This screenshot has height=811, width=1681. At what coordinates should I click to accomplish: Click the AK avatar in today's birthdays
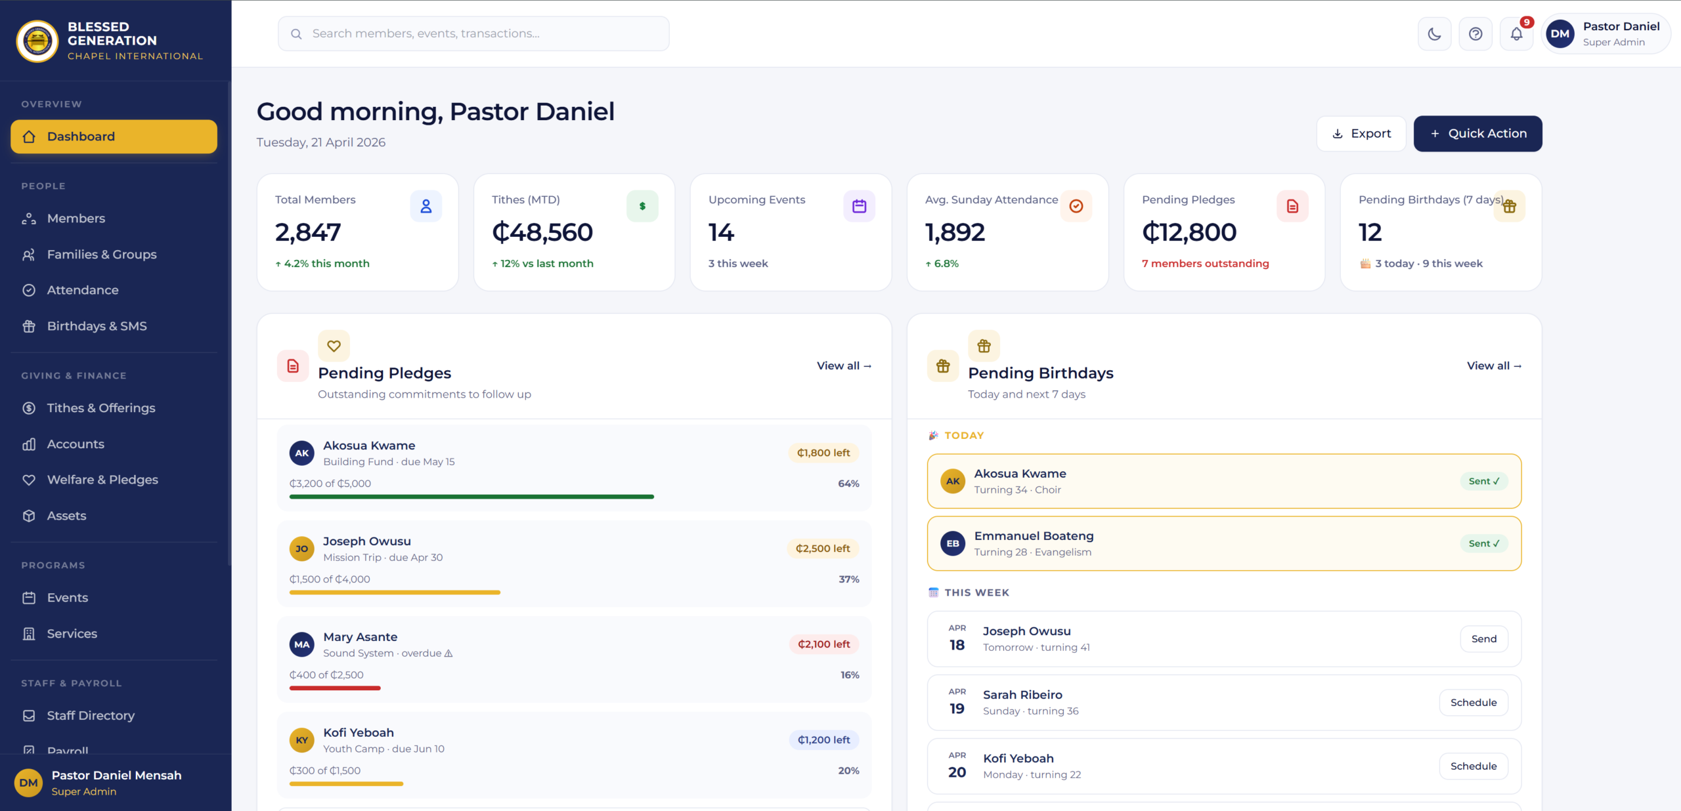click(953, 481)
